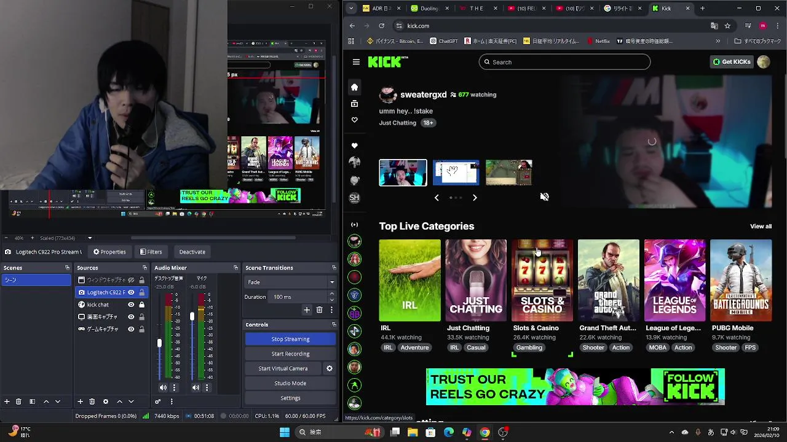Add a new source in OBS

(80, 401)
